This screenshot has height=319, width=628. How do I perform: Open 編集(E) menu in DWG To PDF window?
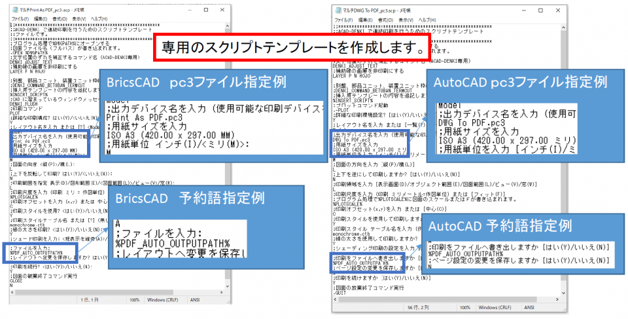364,19
